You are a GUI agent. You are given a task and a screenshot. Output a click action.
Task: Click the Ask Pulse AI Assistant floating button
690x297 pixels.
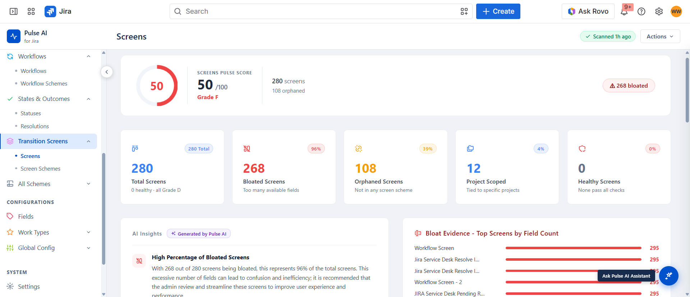668,276
